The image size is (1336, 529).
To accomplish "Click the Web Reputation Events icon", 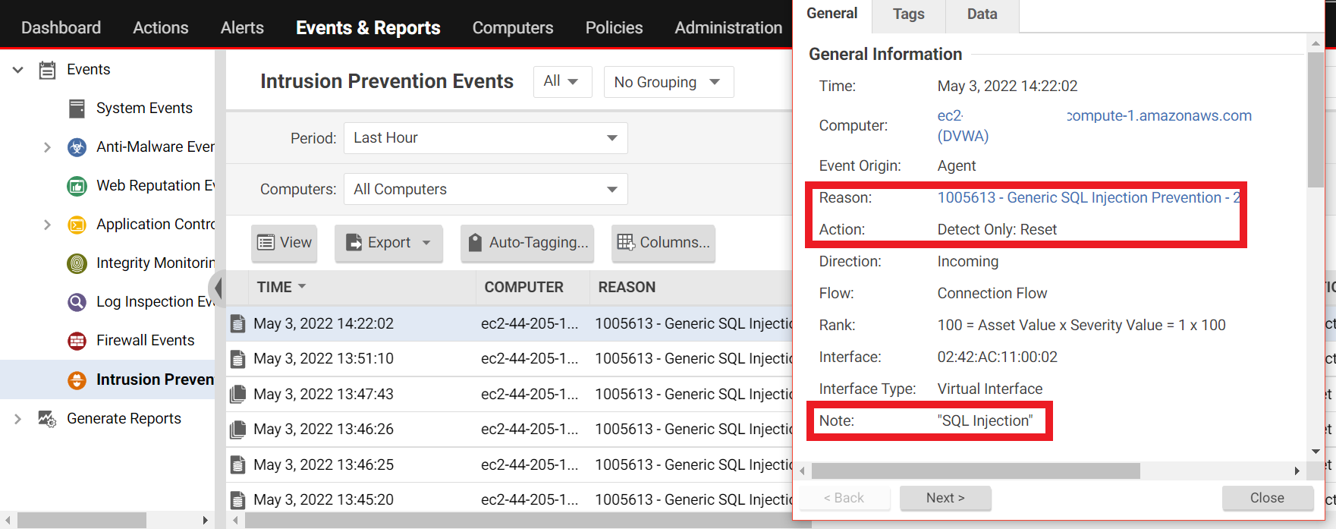I will pos(77,186).
